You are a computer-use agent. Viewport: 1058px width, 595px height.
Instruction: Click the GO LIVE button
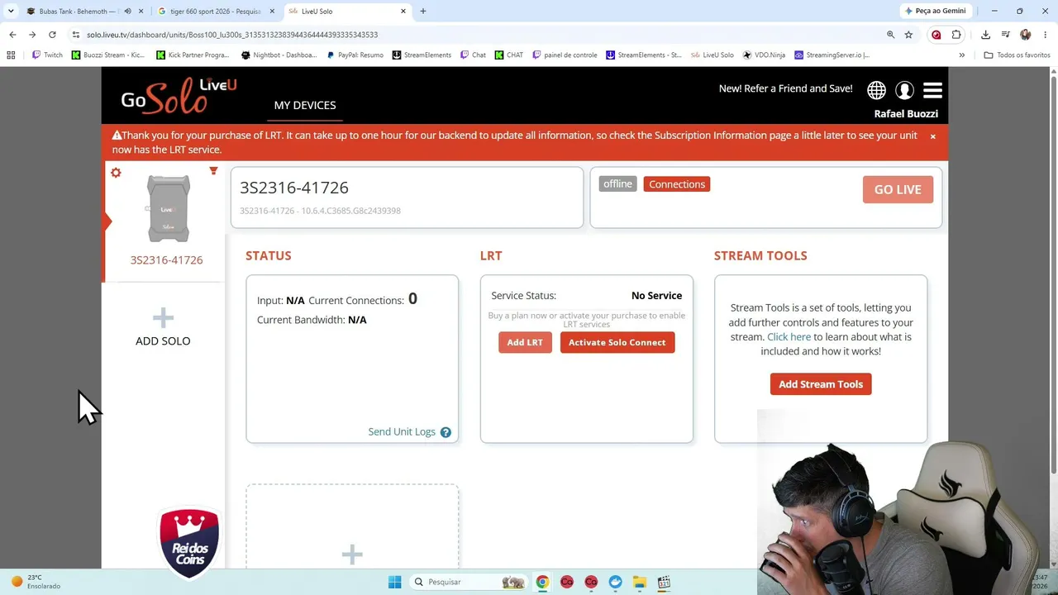[898, 190]
